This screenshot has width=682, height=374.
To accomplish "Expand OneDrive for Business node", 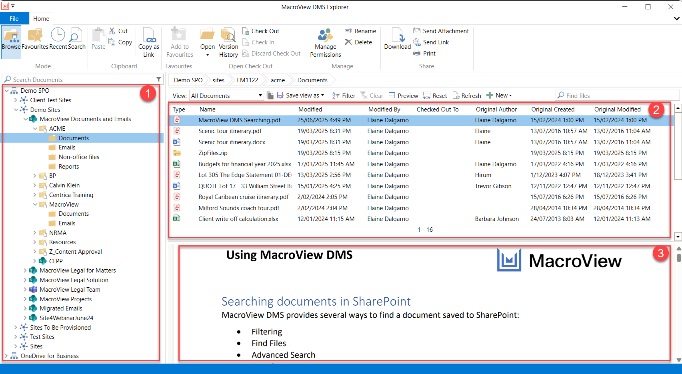I will (6, 356).
